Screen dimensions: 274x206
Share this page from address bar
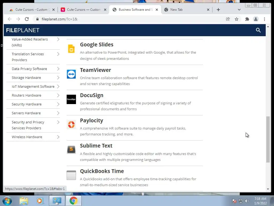(x=228, y=19)
